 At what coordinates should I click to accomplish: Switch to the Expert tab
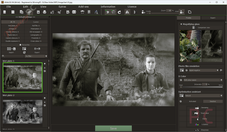click(x=213, y=18)
